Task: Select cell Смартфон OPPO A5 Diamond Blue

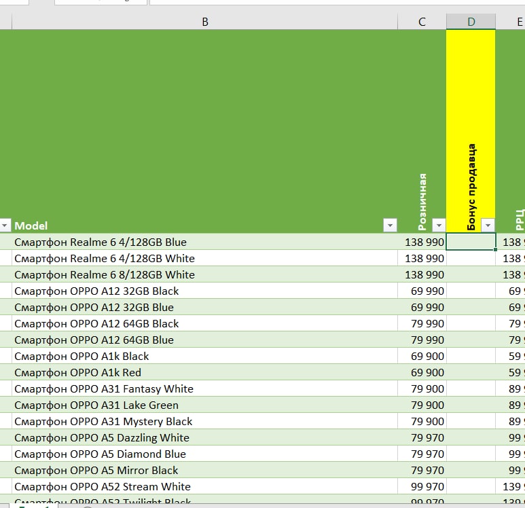Action: point(204,454)
